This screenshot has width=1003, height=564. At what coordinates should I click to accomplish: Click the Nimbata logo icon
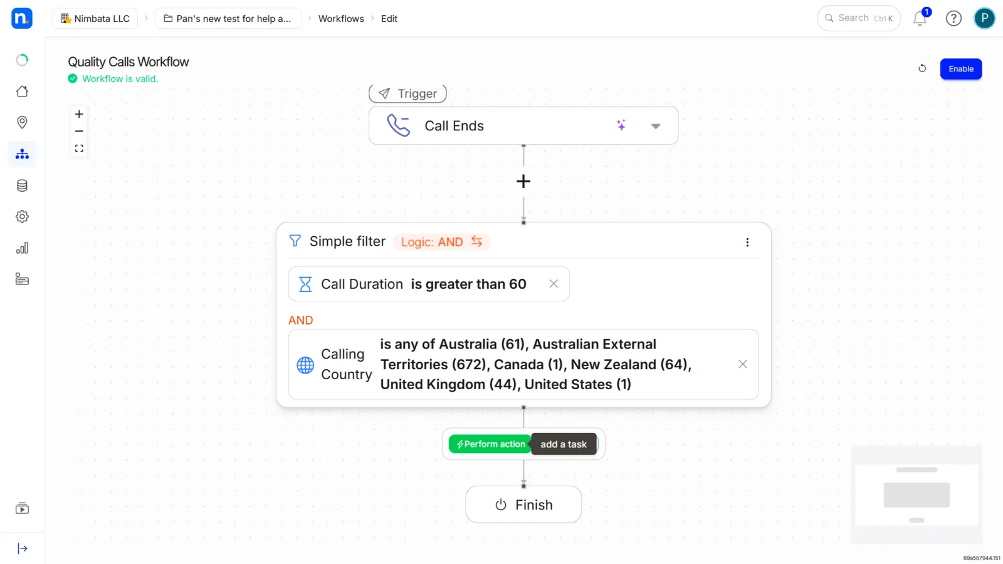point(22,18)
